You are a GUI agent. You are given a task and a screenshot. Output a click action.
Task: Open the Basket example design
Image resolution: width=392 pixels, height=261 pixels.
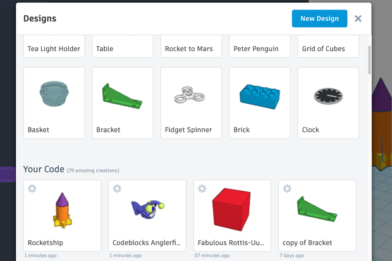(54, 102)
